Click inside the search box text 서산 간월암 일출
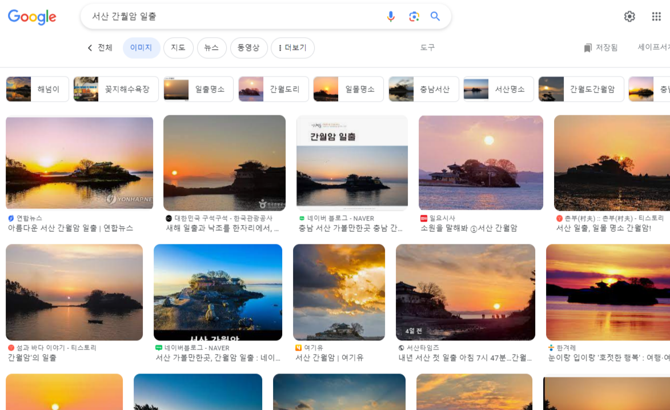 tap(125, 16)
